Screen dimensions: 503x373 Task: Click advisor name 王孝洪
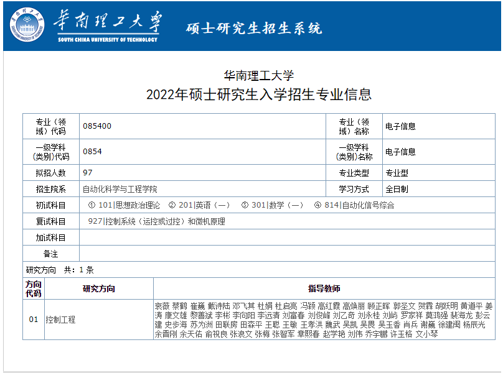[312, 325]
